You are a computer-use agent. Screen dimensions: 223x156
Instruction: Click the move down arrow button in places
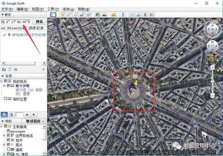point(34,115)
